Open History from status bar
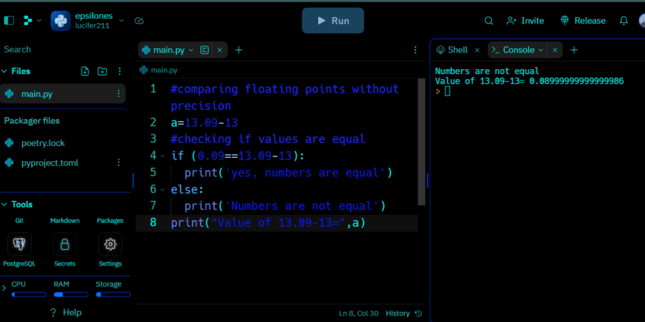The image size is (645, 322). (x=404, y=313)
